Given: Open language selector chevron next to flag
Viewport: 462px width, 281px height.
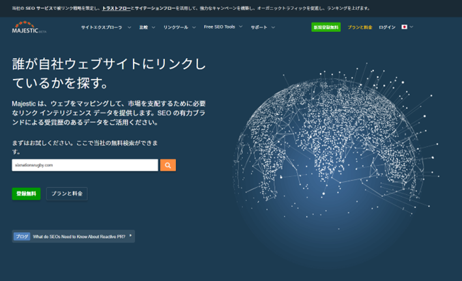Looking at the screenshot, I should tap(412, 27).
